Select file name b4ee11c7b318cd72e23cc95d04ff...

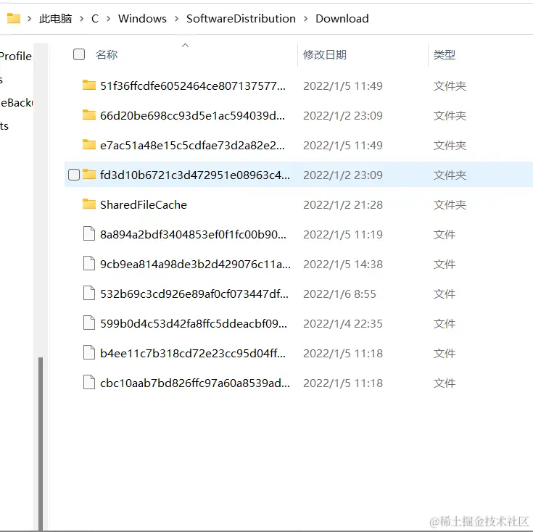tap(193, 354)
